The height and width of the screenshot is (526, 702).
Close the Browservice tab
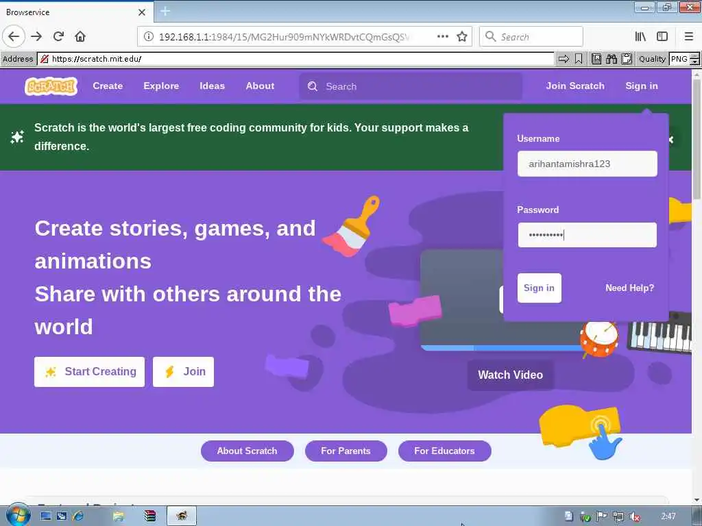[x=141, y=12]
